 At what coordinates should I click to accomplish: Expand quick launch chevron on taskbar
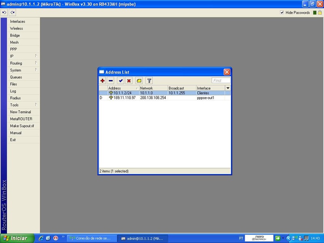click(63, 237)
